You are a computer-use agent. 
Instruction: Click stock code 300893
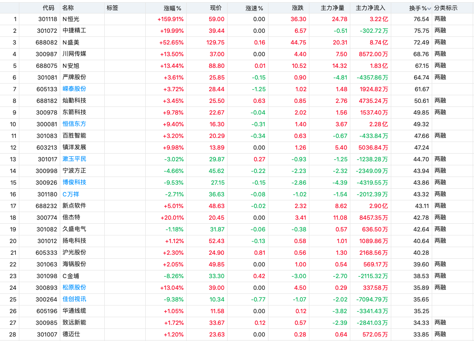click(x=46, y=288)
